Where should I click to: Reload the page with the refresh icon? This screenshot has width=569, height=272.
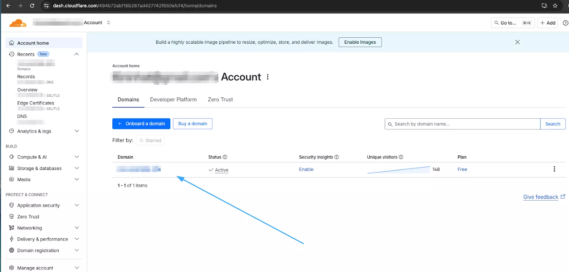pos(32,6)
